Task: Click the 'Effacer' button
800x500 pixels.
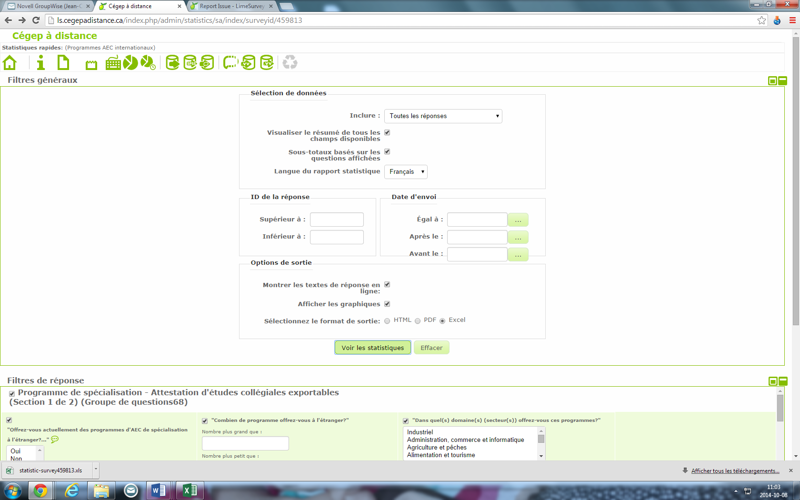Action: click(431, 348)
